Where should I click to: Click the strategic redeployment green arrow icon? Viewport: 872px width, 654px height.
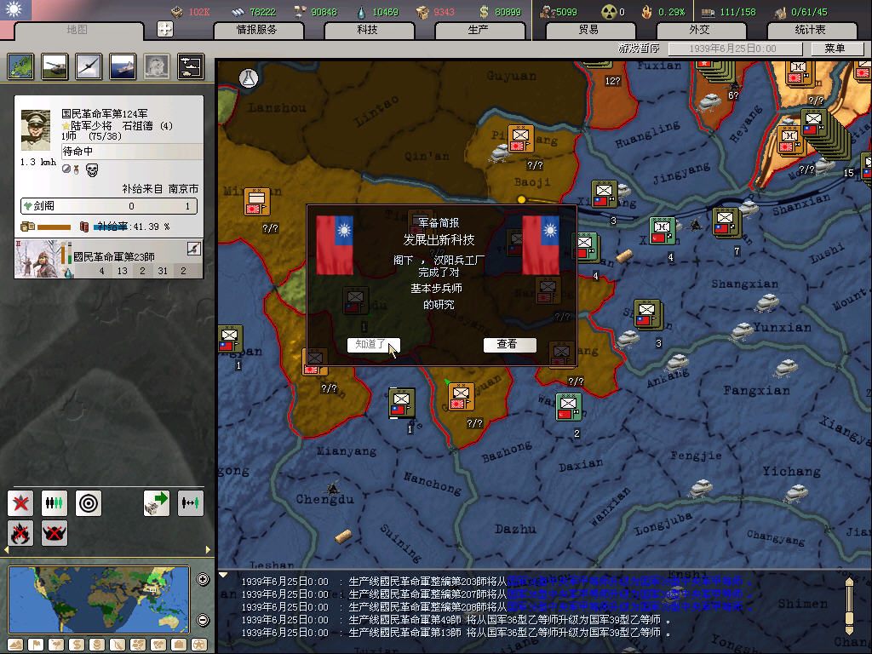click(157, 503)
